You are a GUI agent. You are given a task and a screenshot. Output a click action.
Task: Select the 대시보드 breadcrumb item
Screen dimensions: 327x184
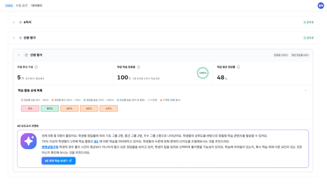tap(37, 5)
